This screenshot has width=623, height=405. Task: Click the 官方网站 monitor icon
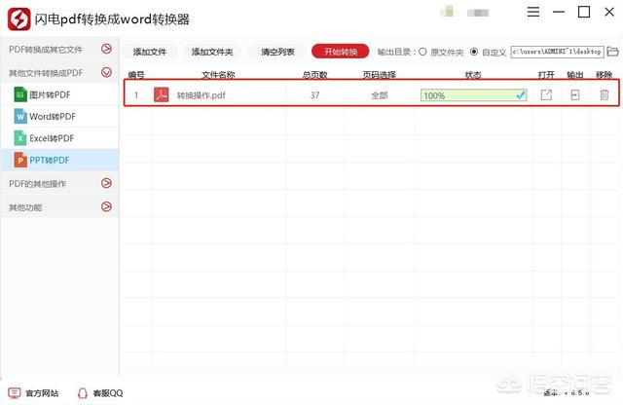pos(15,393)
